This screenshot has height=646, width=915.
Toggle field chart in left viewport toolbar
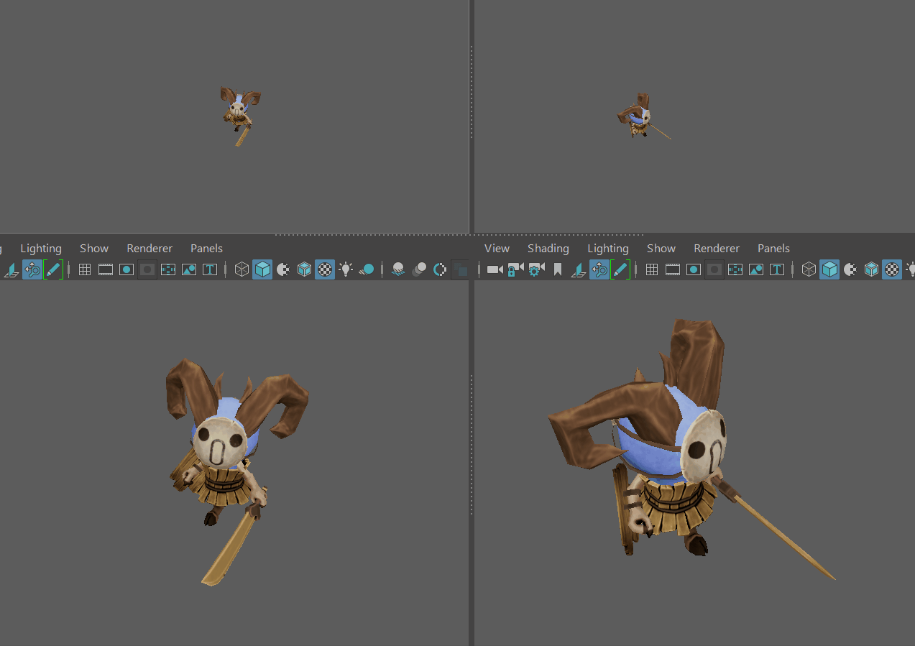(x=168, y=270)
